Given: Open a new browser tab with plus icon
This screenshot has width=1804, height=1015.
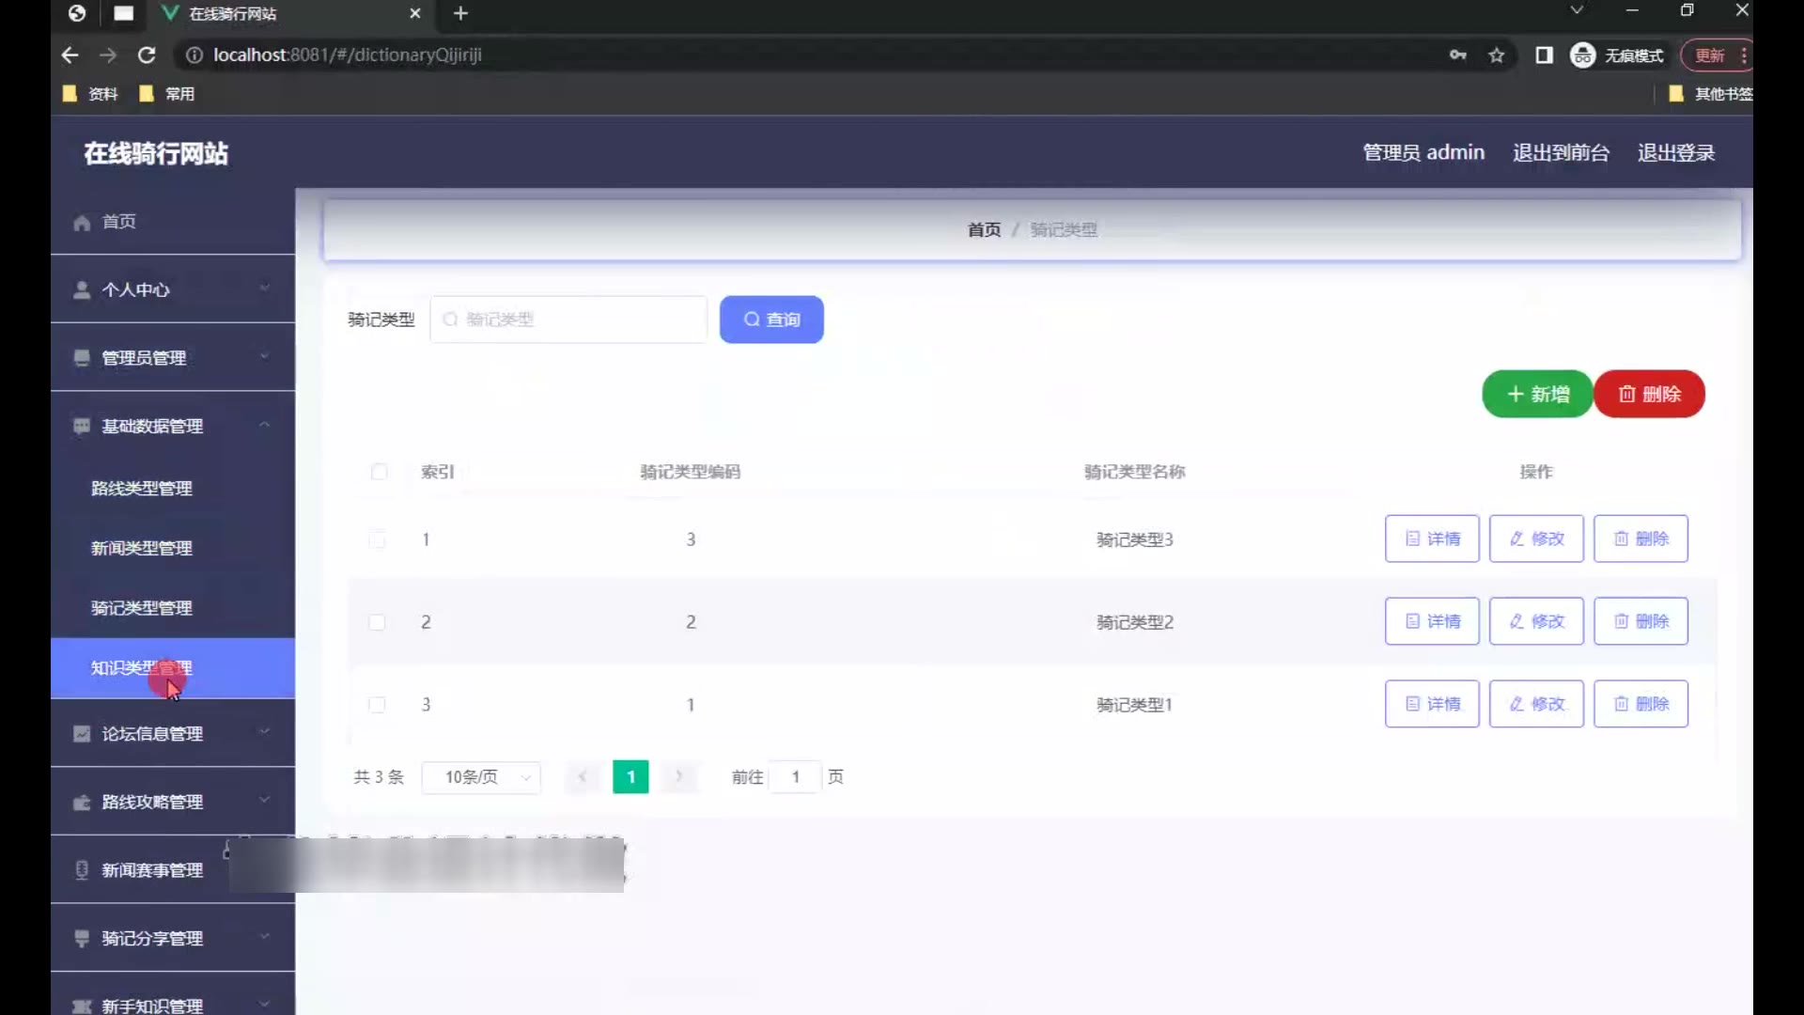Looking at the screenshot, I should tap(460, 13).
